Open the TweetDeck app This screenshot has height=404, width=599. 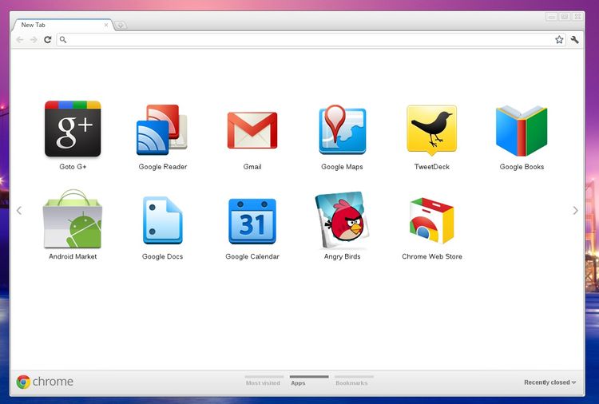point(431,130)
